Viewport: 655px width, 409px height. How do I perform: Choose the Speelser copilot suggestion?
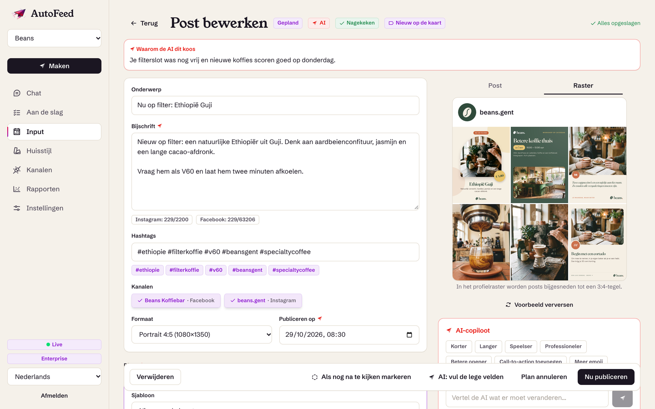521,347
